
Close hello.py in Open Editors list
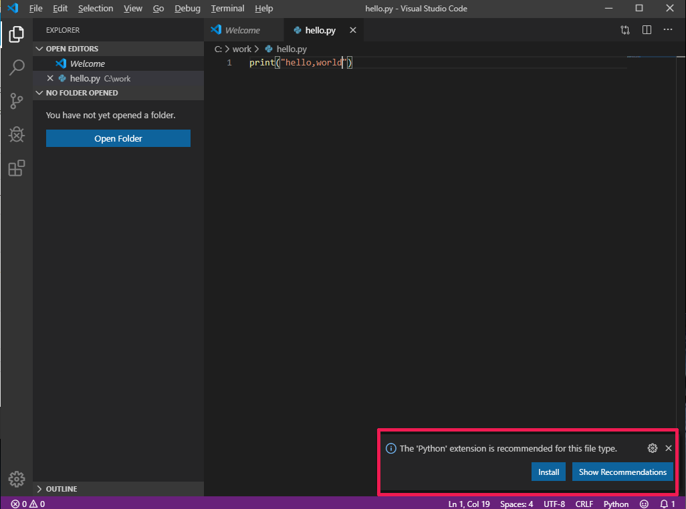pyautogui.click(x=50, y=78)
